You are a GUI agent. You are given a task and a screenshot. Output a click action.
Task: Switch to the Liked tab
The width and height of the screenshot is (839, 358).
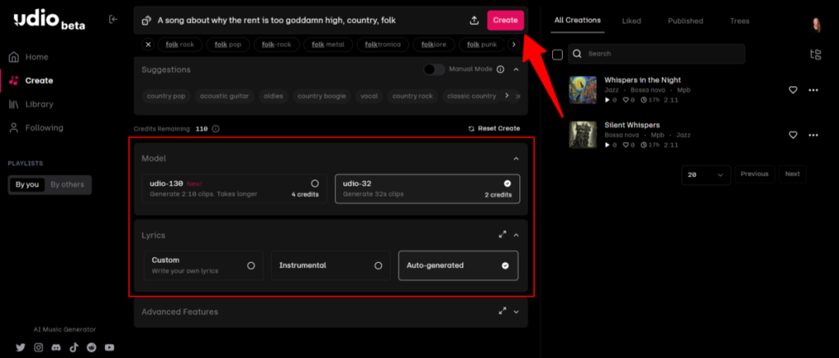pyautogui.click(x=632, y=20)
